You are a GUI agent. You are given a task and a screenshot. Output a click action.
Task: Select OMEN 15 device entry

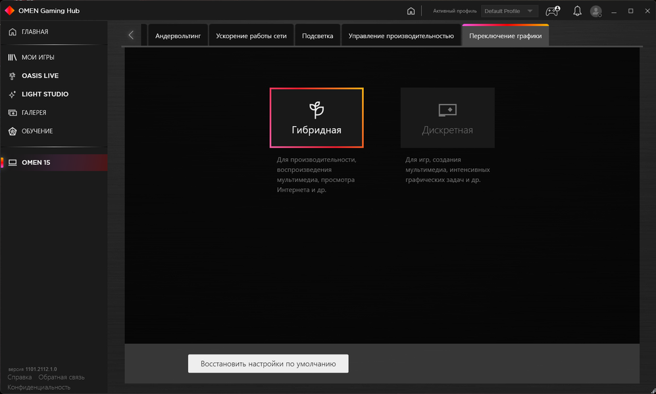tap(53, 162)
